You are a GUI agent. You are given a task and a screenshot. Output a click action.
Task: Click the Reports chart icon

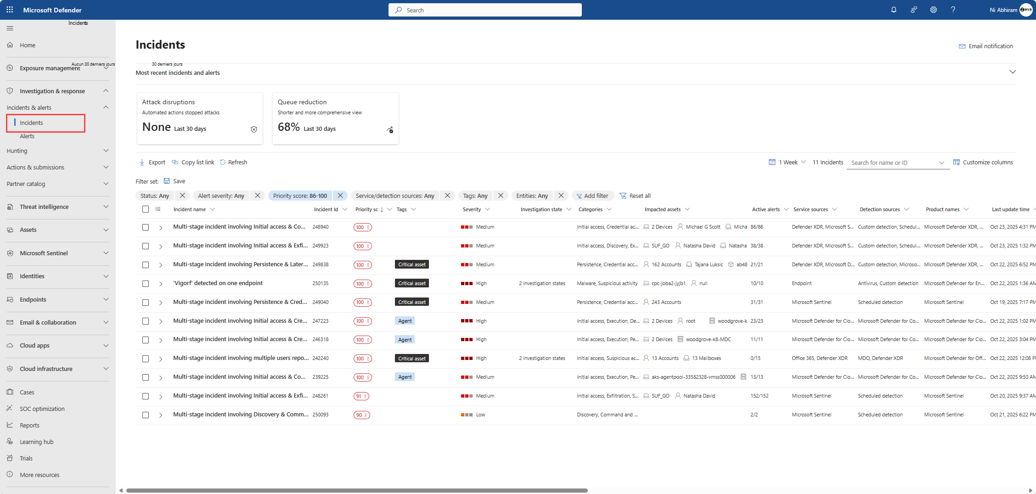(x=10, y=425)
